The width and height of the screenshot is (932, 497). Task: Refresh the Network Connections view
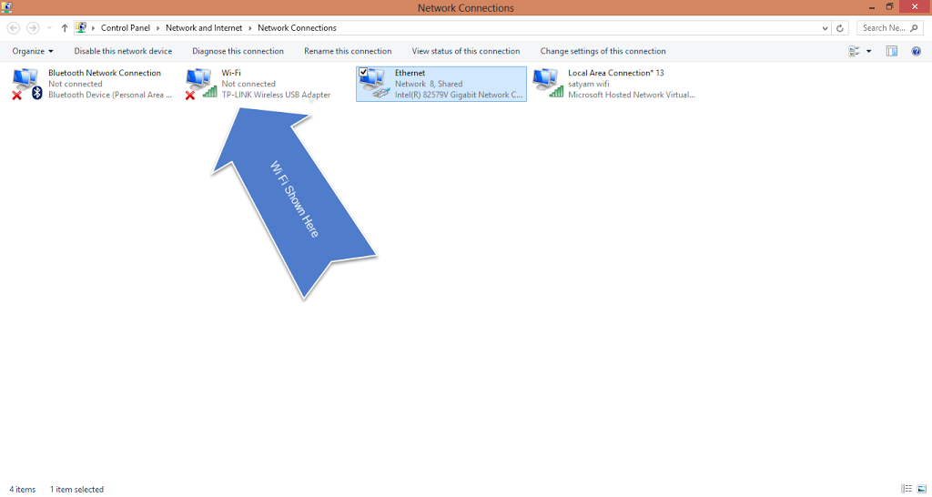pyautogui.click(x=840, y=28)
